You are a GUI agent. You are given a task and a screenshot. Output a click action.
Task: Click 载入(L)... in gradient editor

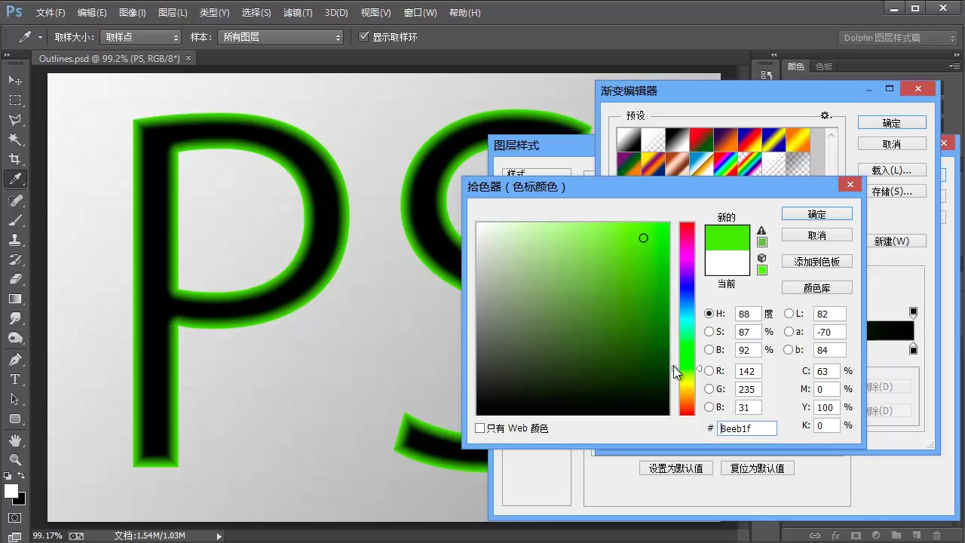tap(892, 170)
